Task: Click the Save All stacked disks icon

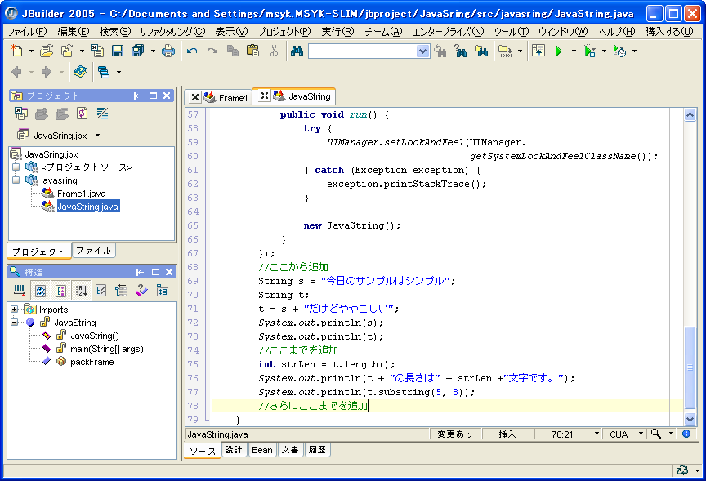Action: point(137,51)
